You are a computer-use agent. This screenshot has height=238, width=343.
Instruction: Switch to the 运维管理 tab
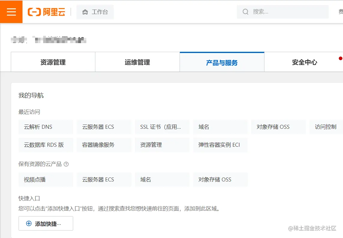tap(137, 62)
